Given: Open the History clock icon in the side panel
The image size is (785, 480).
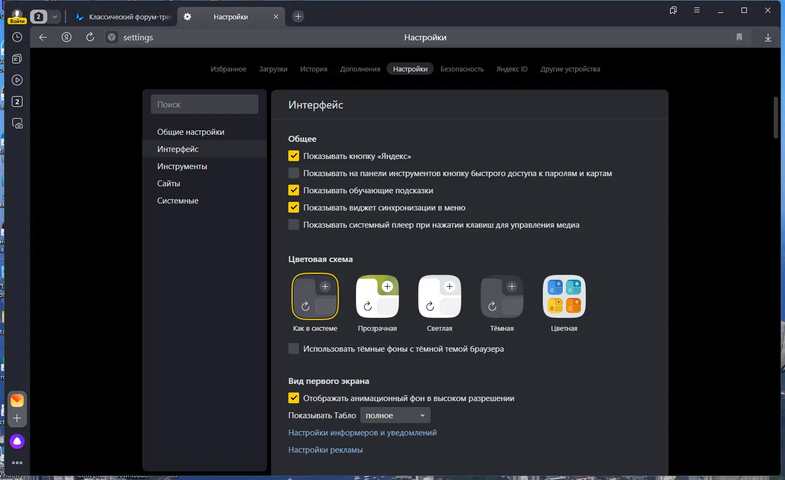Looking at the screenshot, I should [17, 37].
